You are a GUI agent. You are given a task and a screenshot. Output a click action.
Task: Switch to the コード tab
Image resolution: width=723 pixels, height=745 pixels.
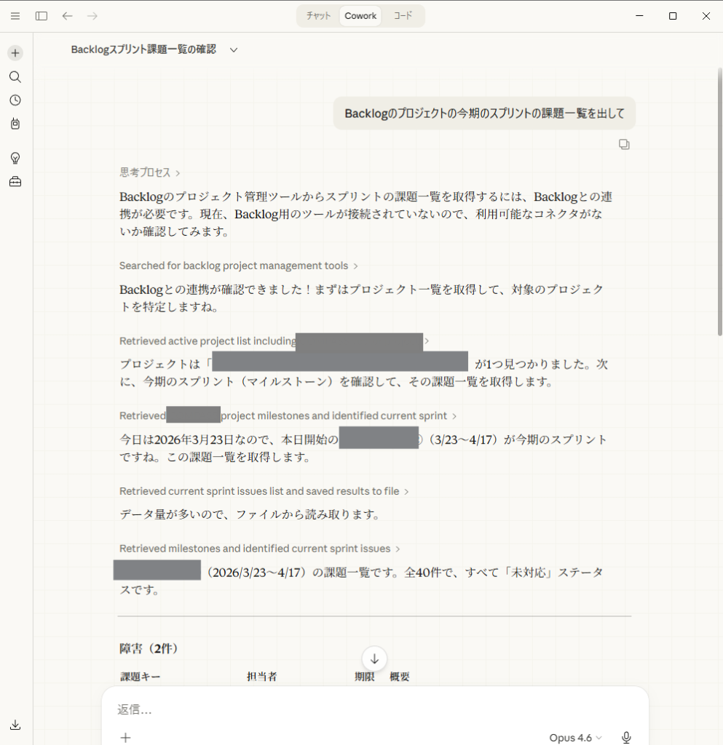pyautogui.click(x=403, y=16)
